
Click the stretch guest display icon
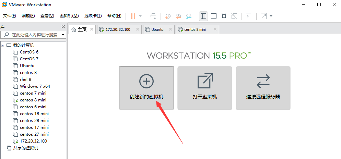264,16
